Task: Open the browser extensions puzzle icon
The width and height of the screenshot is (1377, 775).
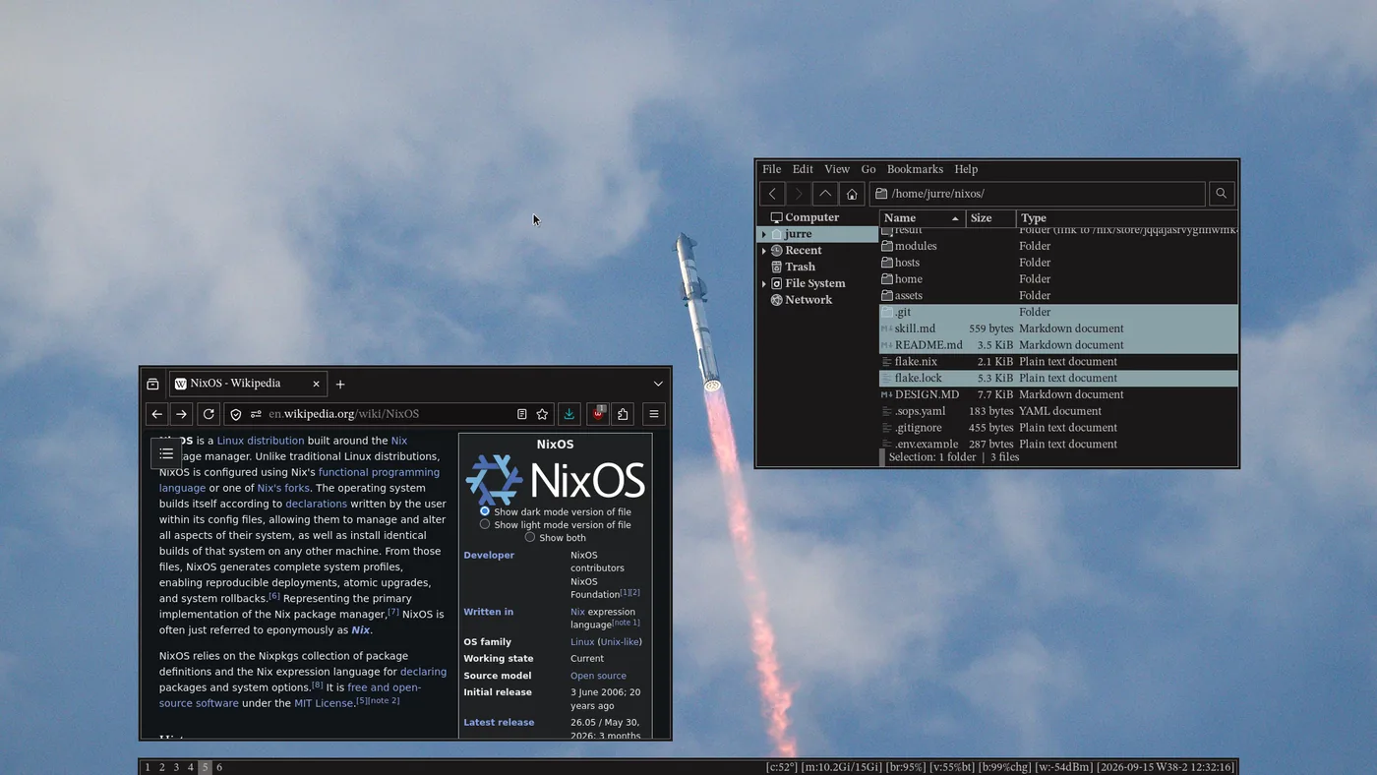Action: (x=623, y=414)
